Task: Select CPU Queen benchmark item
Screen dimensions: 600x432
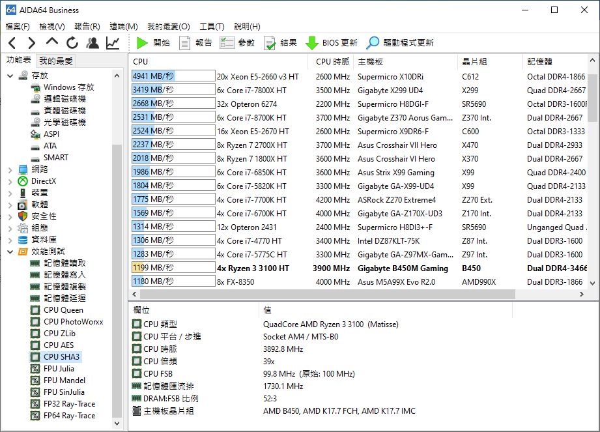Action: click(63, 310)
